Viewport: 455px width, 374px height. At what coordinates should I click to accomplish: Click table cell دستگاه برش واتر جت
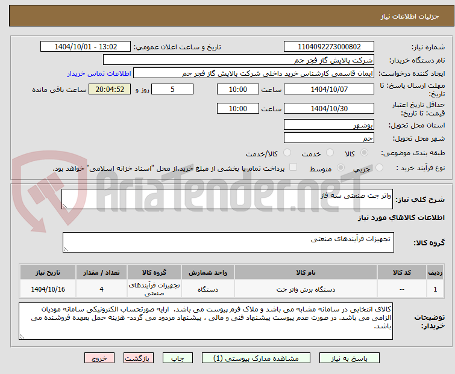click(306, 289)
